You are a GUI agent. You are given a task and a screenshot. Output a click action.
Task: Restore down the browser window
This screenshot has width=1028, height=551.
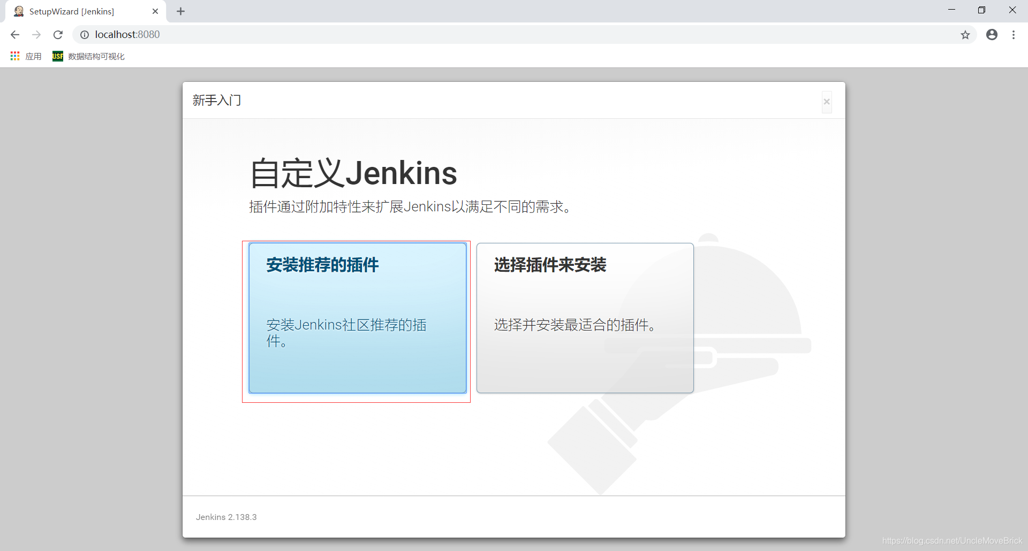(981, 10)
